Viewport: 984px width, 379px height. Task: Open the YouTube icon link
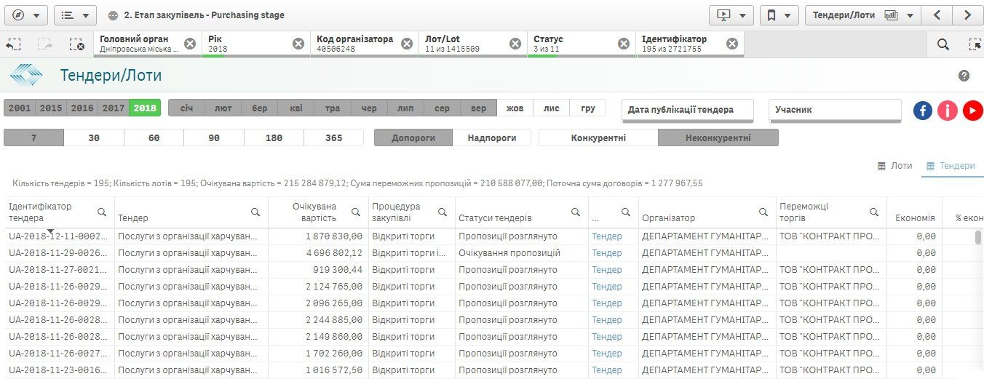(x=972, y=111)
